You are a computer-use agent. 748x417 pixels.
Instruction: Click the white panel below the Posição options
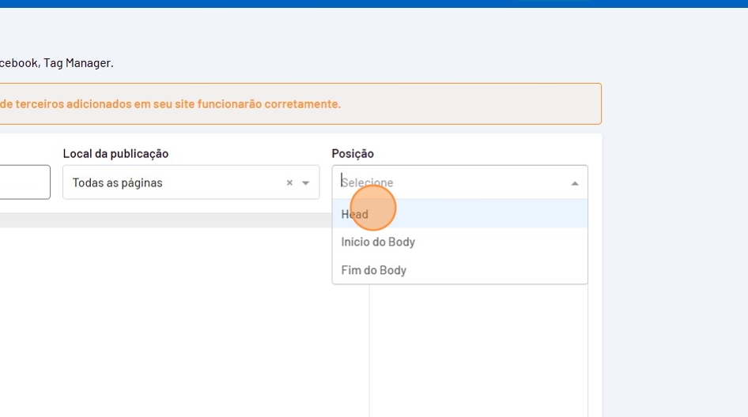tap(478, 347)
